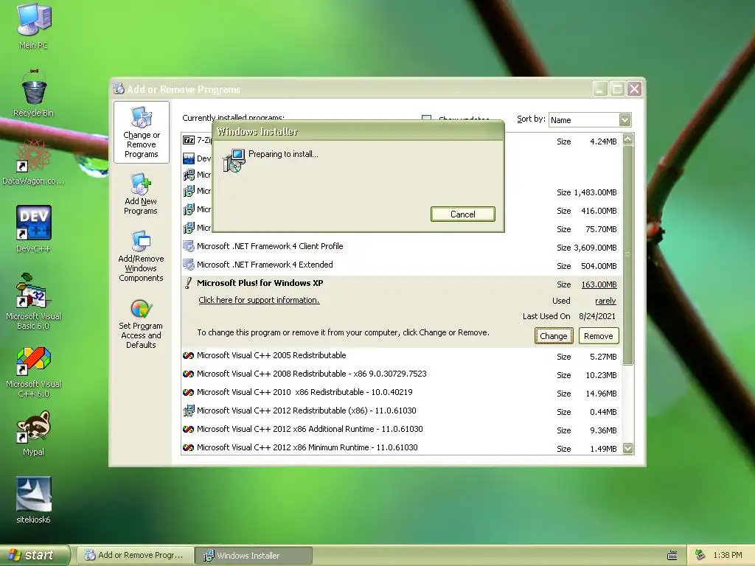This screenshot has height=566, width=755.
Task: Toggle the Show updates checkbox
Action: click(426, 119)
